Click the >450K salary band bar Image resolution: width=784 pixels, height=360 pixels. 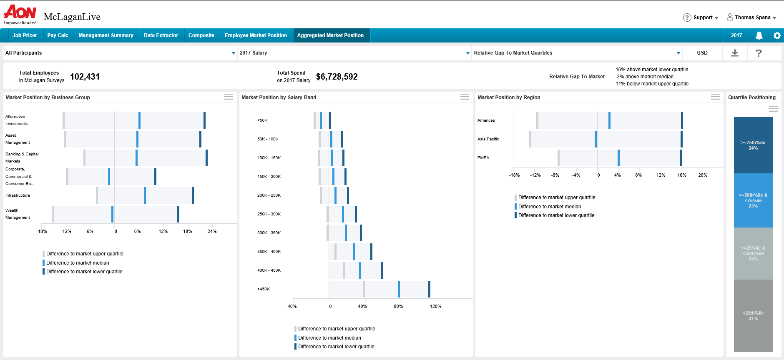pyautogui.click(x=379, y=289)
